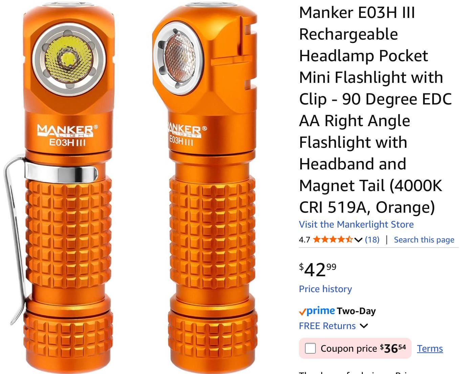This screenshot has height=374, width=461.
Task: Visit the Mankerlight Store
Action: [356, 224]
